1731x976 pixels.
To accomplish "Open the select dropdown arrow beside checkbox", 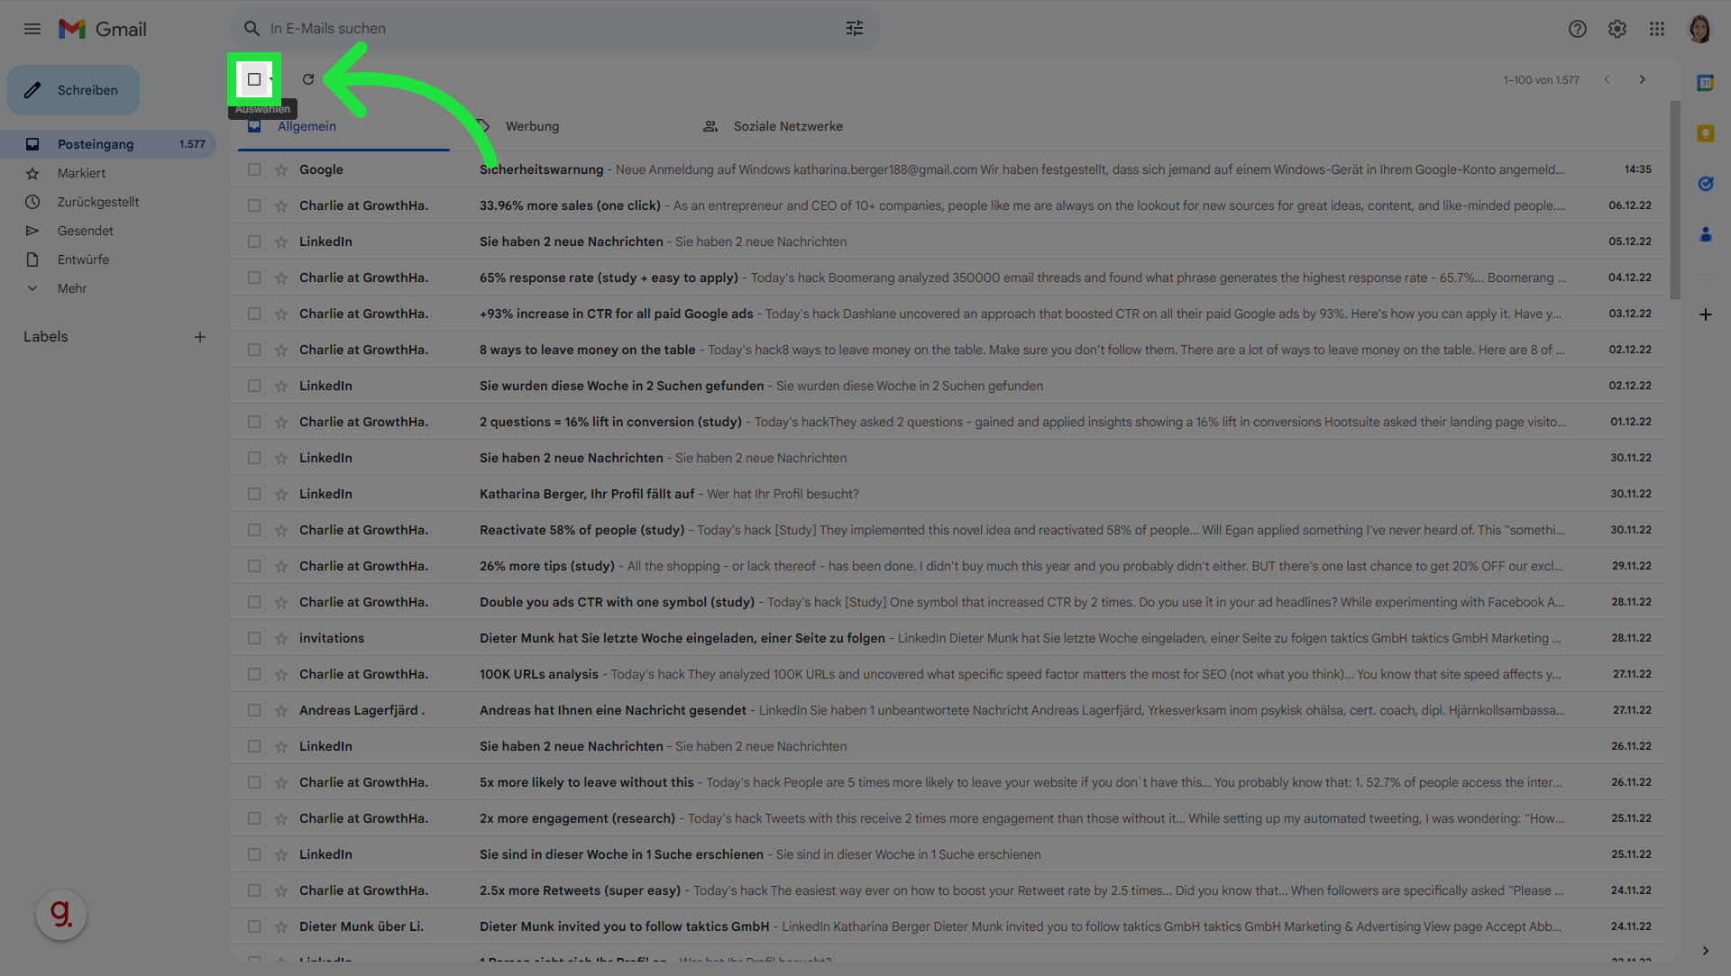I will pos(271,79).
